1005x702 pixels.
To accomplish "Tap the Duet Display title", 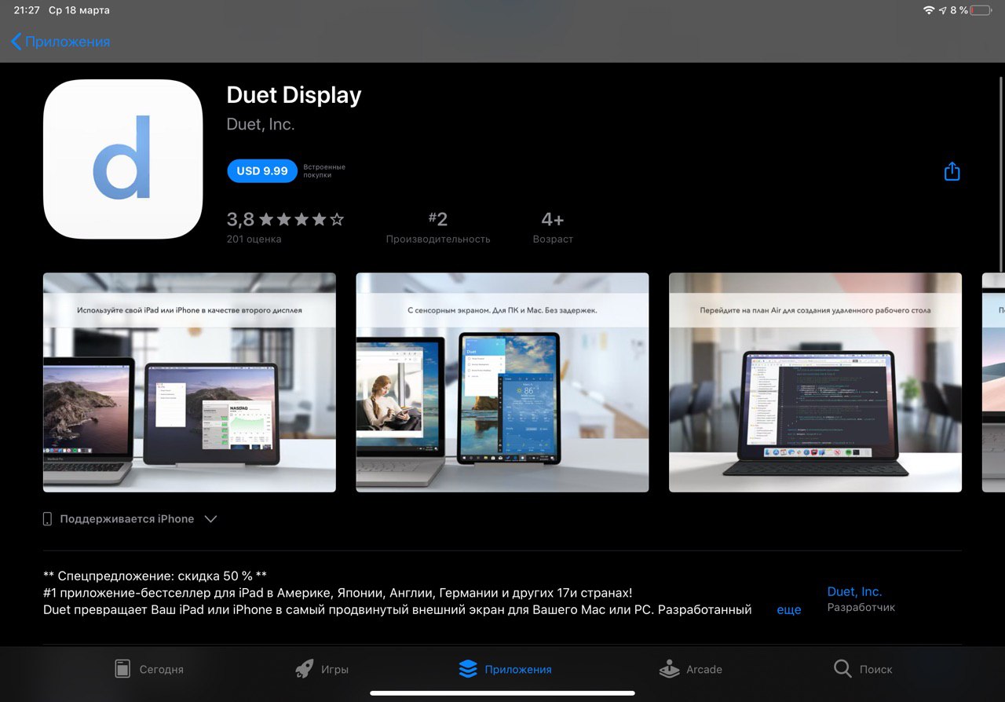I will 294,95.
